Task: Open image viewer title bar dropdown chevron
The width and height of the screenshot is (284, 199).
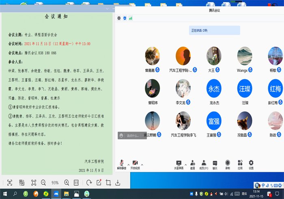Action: click(107, 9)
